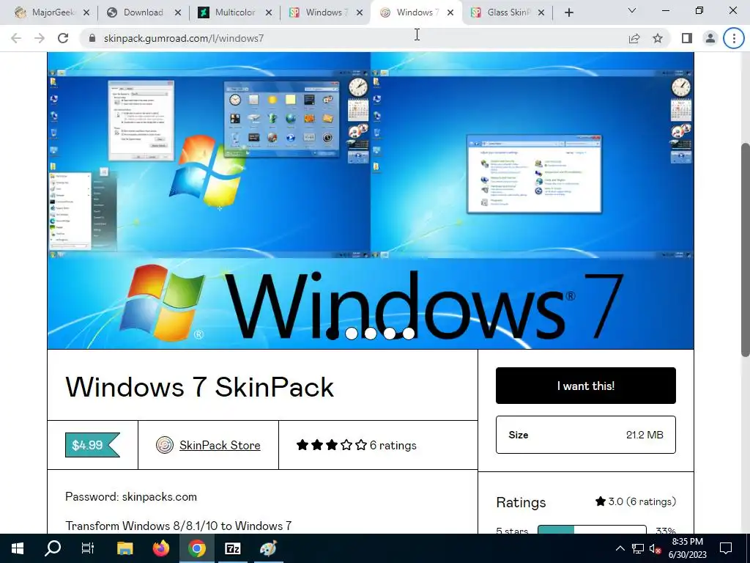
Task: Close the MajorGeeks tab
Action: click(x=86, y=12)
